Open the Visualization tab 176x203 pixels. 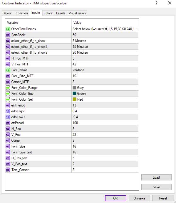77,13
